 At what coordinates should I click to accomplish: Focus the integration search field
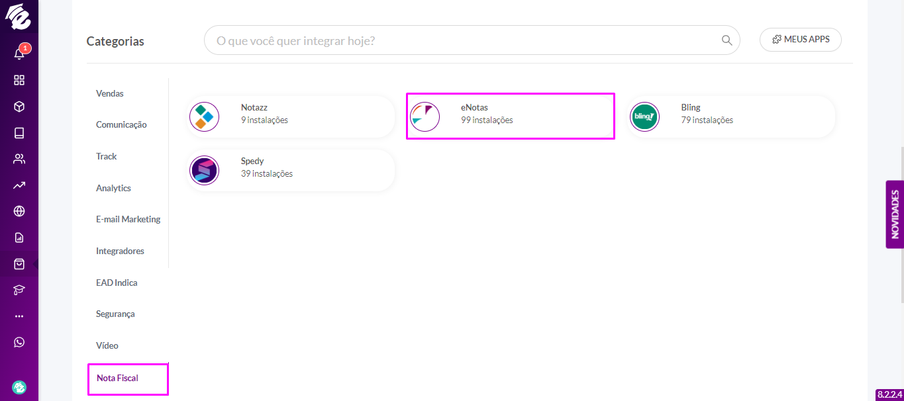pyautogui.click(x=472, y=40)
